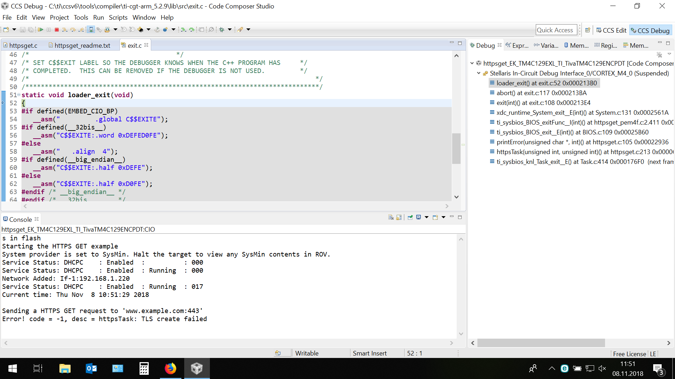Click editor vertical scrollbar thumb
The width and height of the screenshot is (675, 379).
point(456,148)
